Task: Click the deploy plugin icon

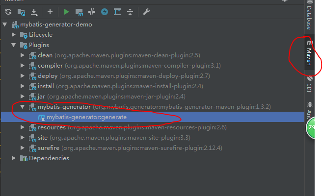Action: tap(32, 76)
